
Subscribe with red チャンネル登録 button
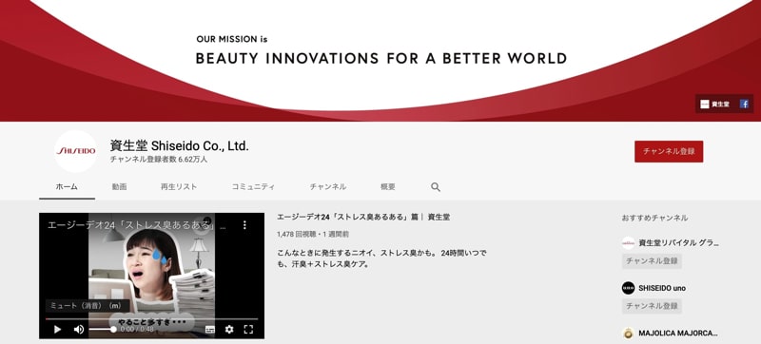tap(669, 151)
